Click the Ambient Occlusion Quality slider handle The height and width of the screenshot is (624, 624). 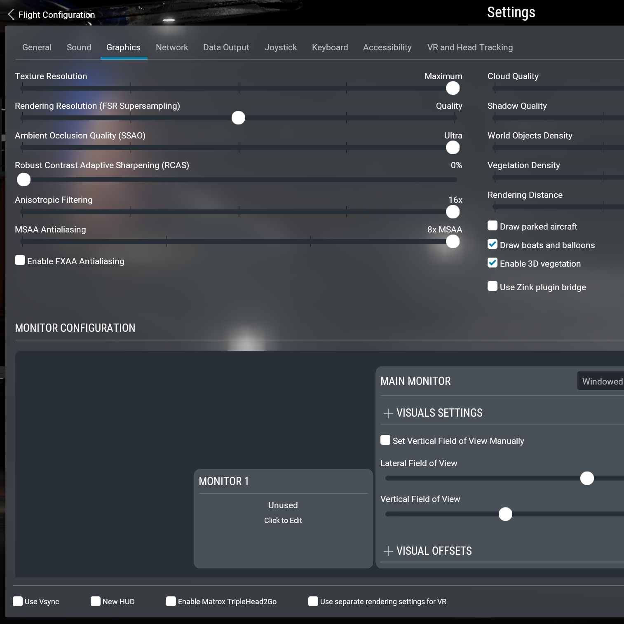pyautogui.click(x=453, y=148)
